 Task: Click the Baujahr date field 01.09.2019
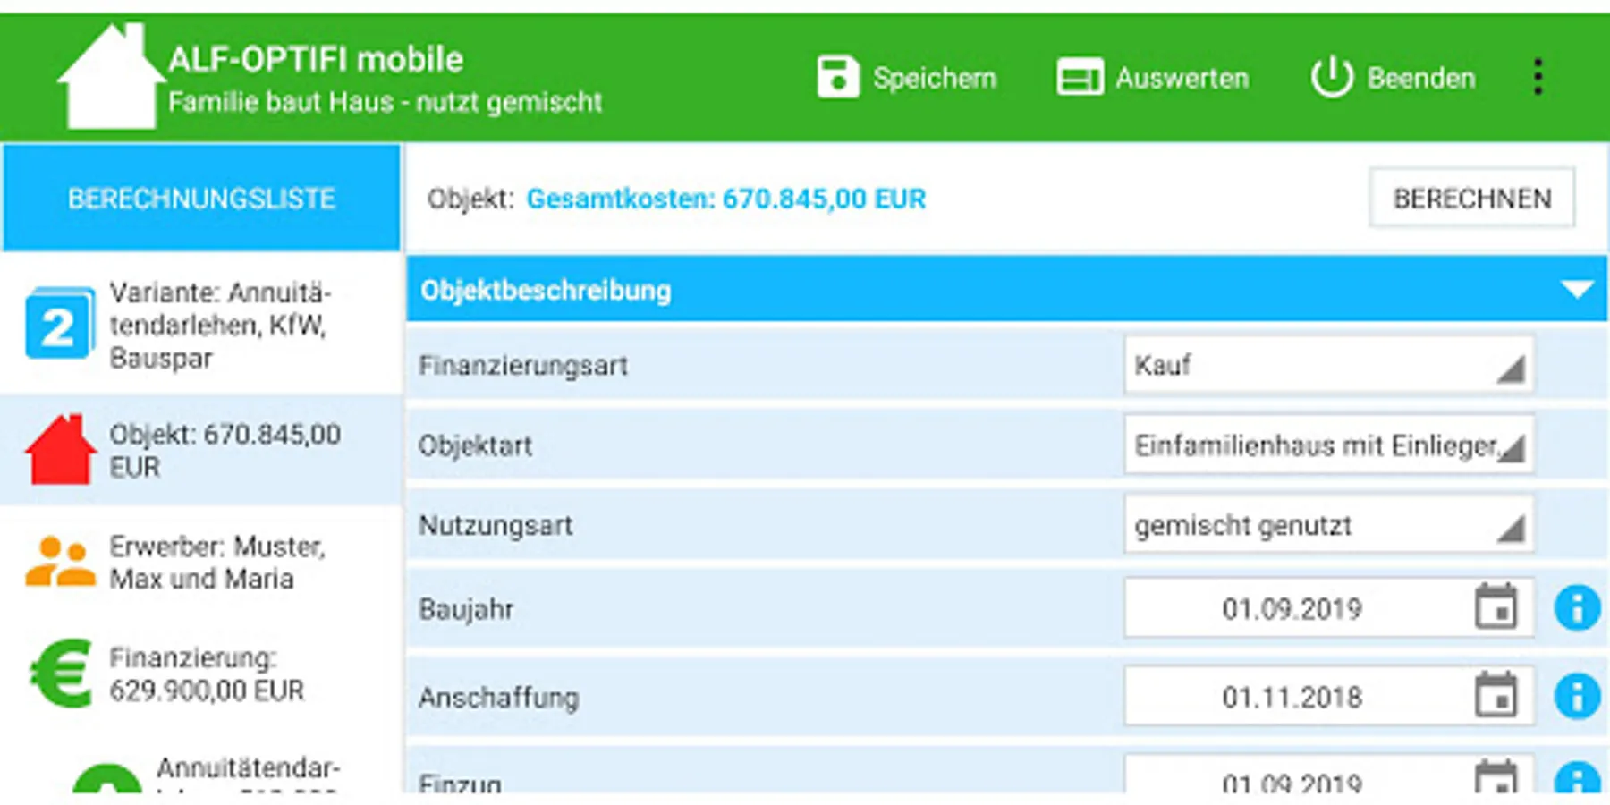coord(1329,607)
